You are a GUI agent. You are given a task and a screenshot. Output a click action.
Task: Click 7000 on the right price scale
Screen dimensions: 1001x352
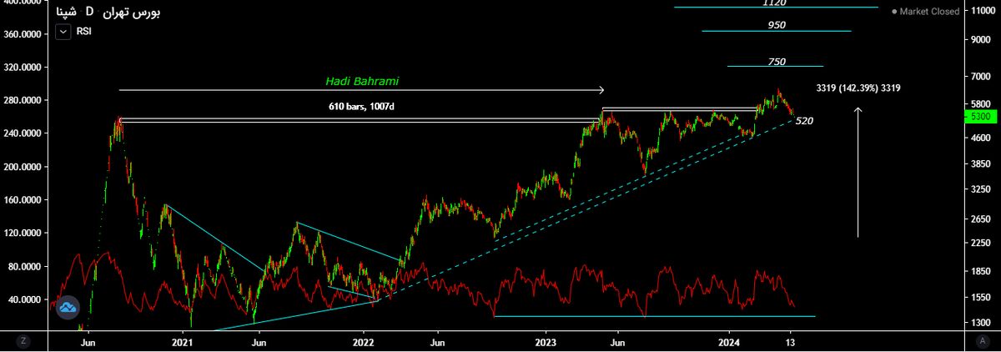978,76
